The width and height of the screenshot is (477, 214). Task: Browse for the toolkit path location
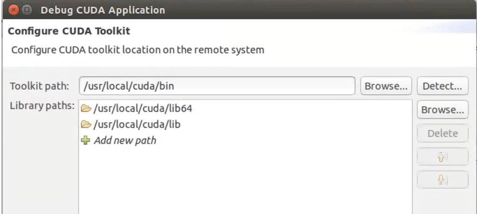pos(386,86)
